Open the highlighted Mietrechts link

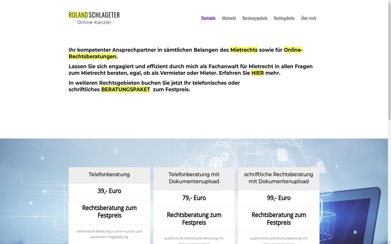(244, 50)
